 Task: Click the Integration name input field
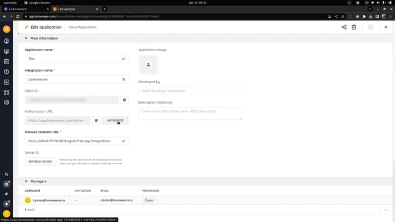pos(76,79)
